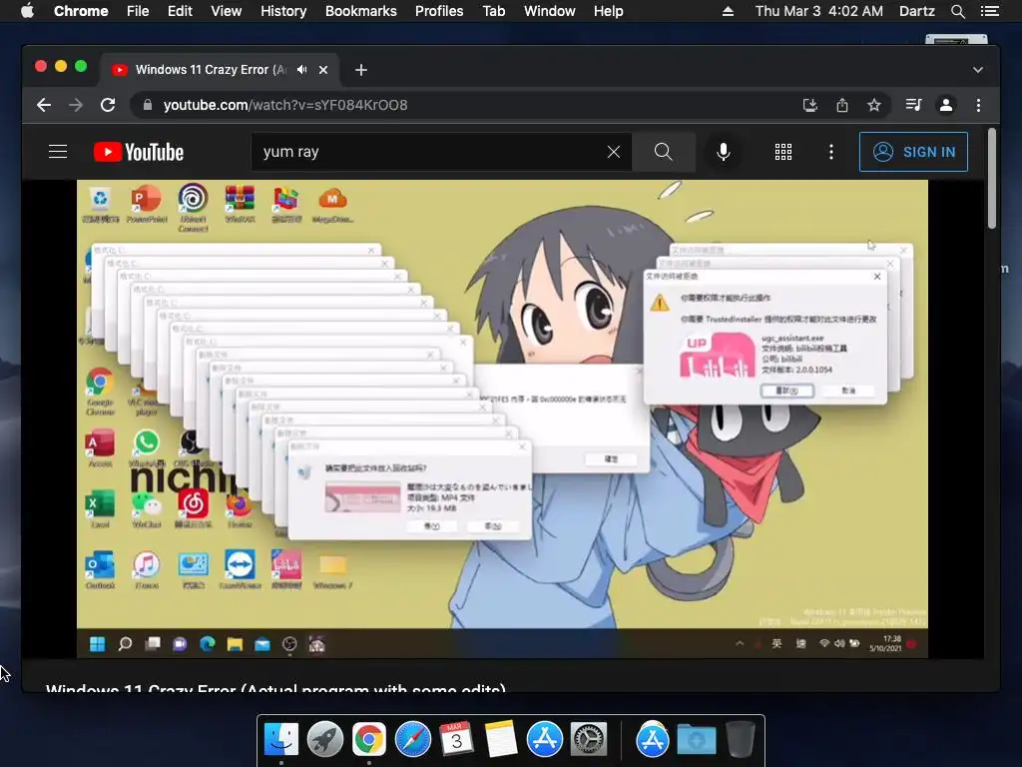Open Calendar from the Dock
The height and width of the screenshot is (767, 1022).
(x=456, y=740)
